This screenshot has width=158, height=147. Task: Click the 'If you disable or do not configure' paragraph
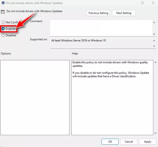(111, 75)
